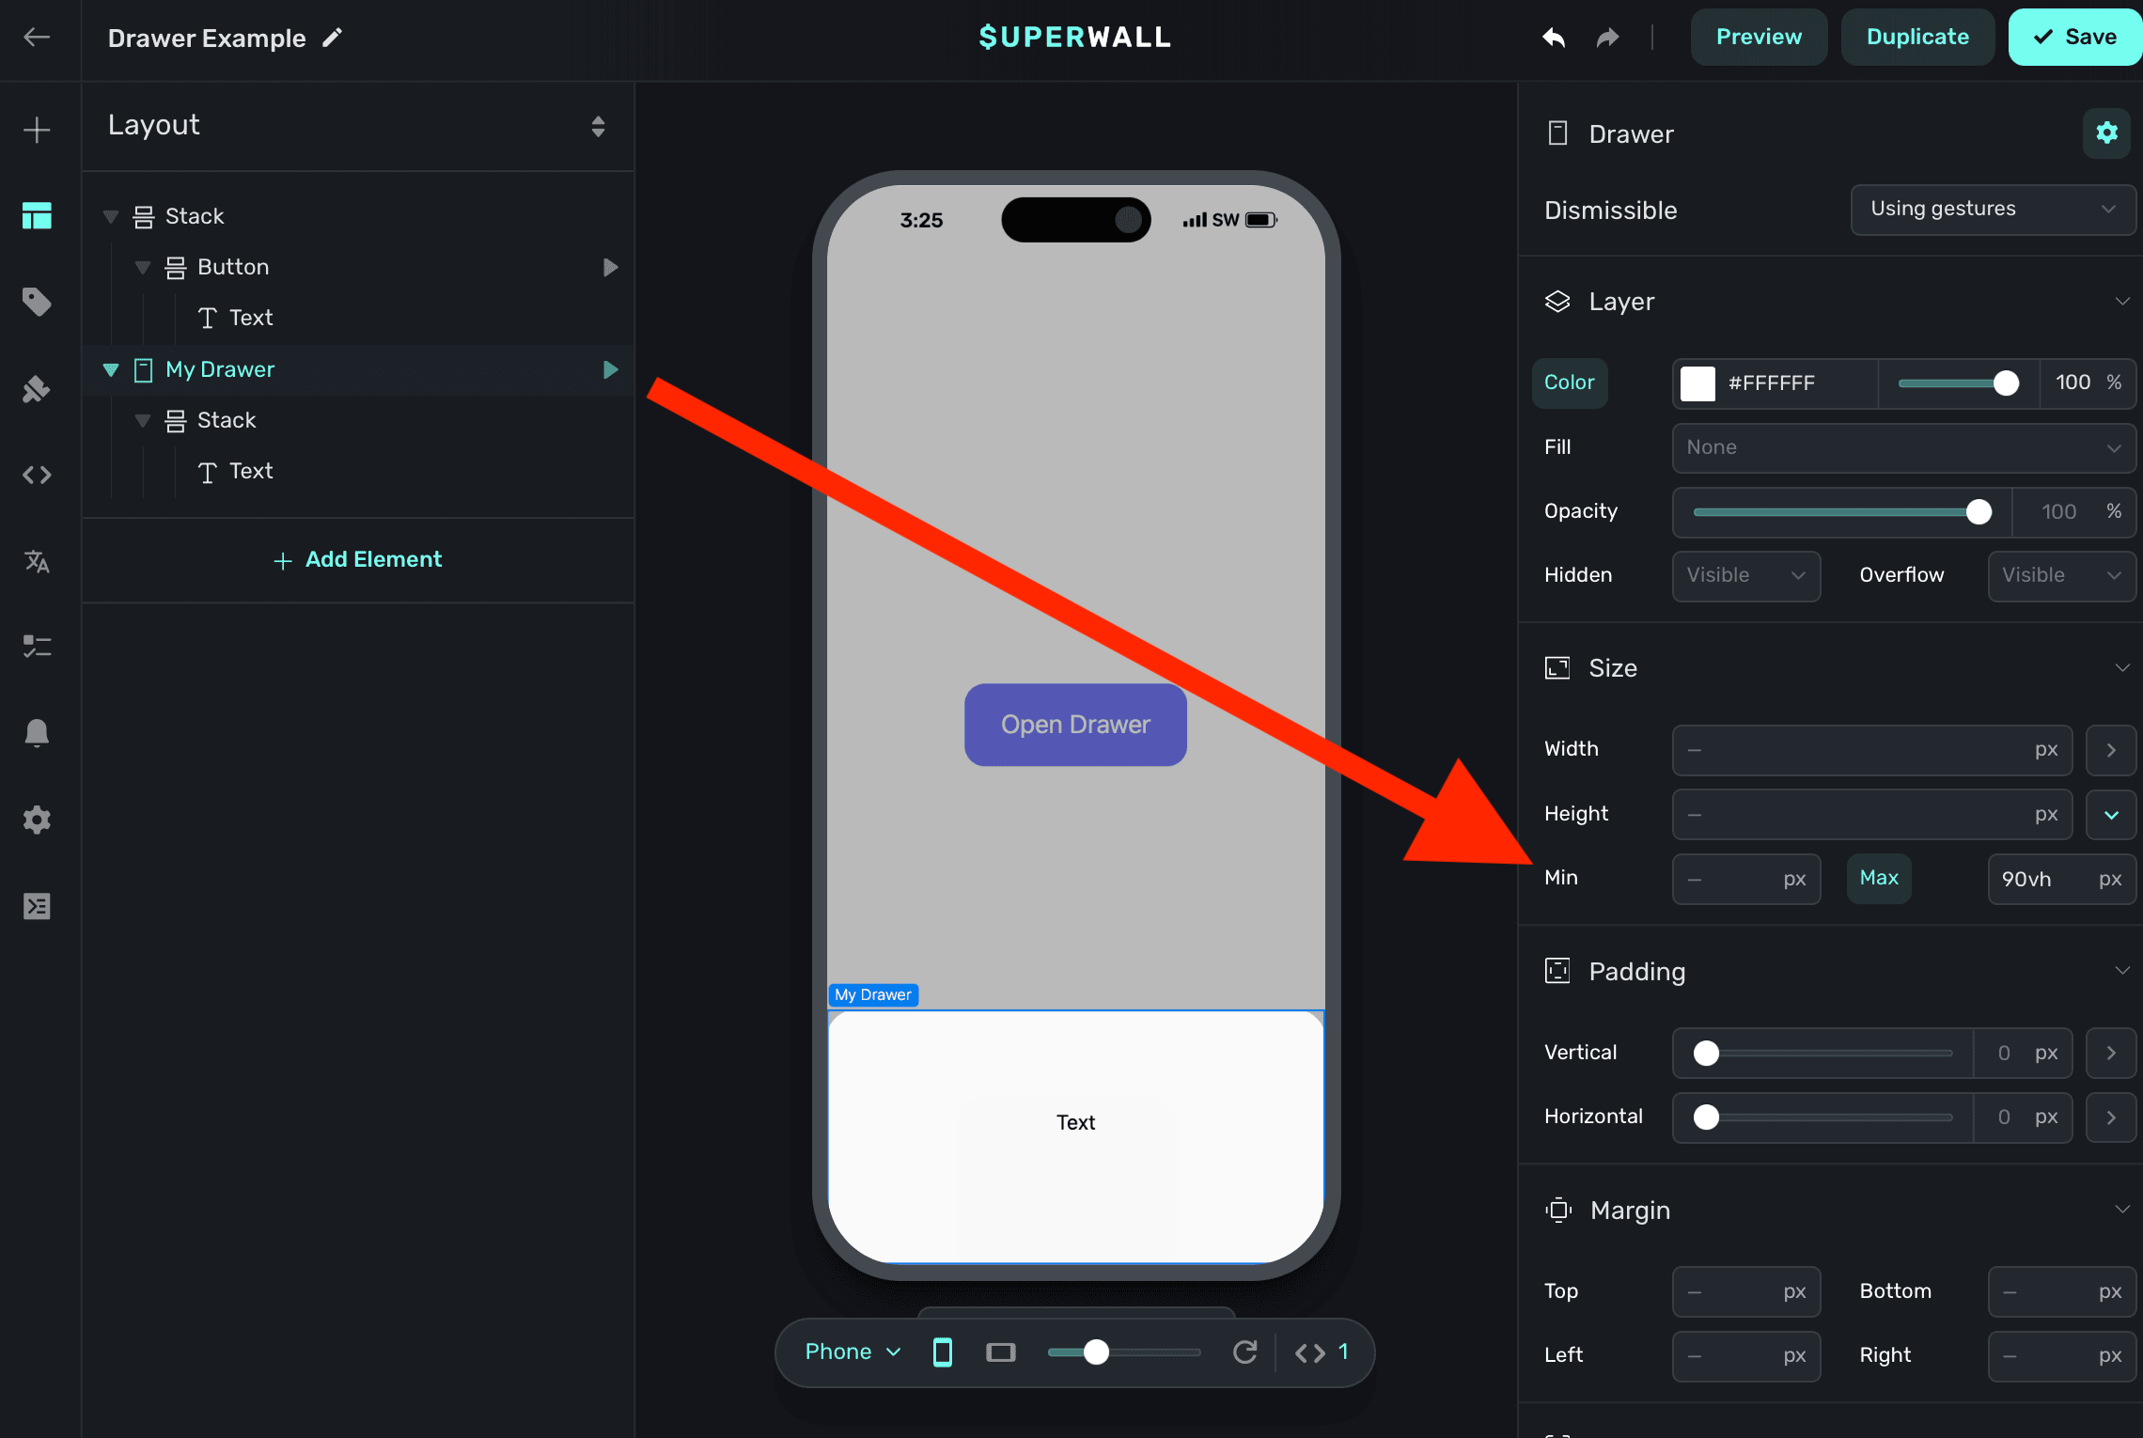Toggle the Max size constraint button
Image resolution: width=2143 pixels, height=1438 pixels.
click(1878, 878)
